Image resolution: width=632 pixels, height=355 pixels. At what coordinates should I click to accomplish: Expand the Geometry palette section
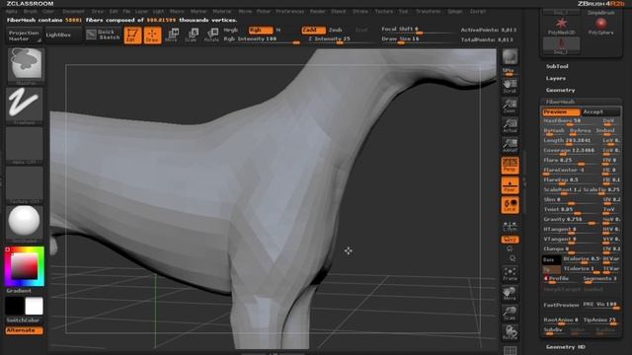(x=560, y=90)
